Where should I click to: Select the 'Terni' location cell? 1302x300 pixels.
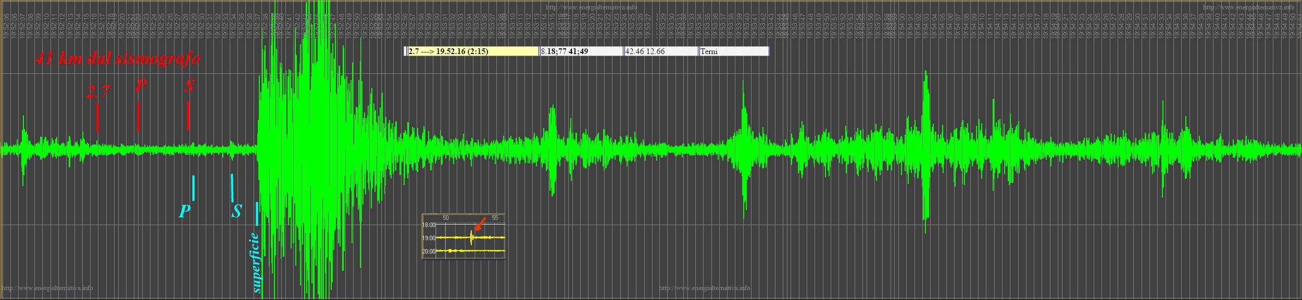click(x=734, y=51)
